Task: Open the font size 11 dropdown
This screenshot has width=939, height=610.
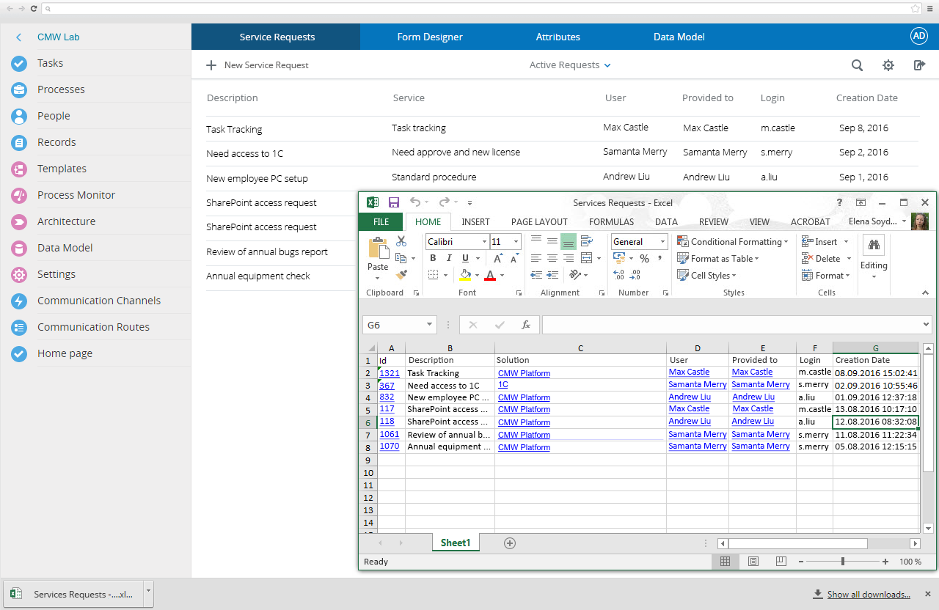Action: (x=516, y=242)
